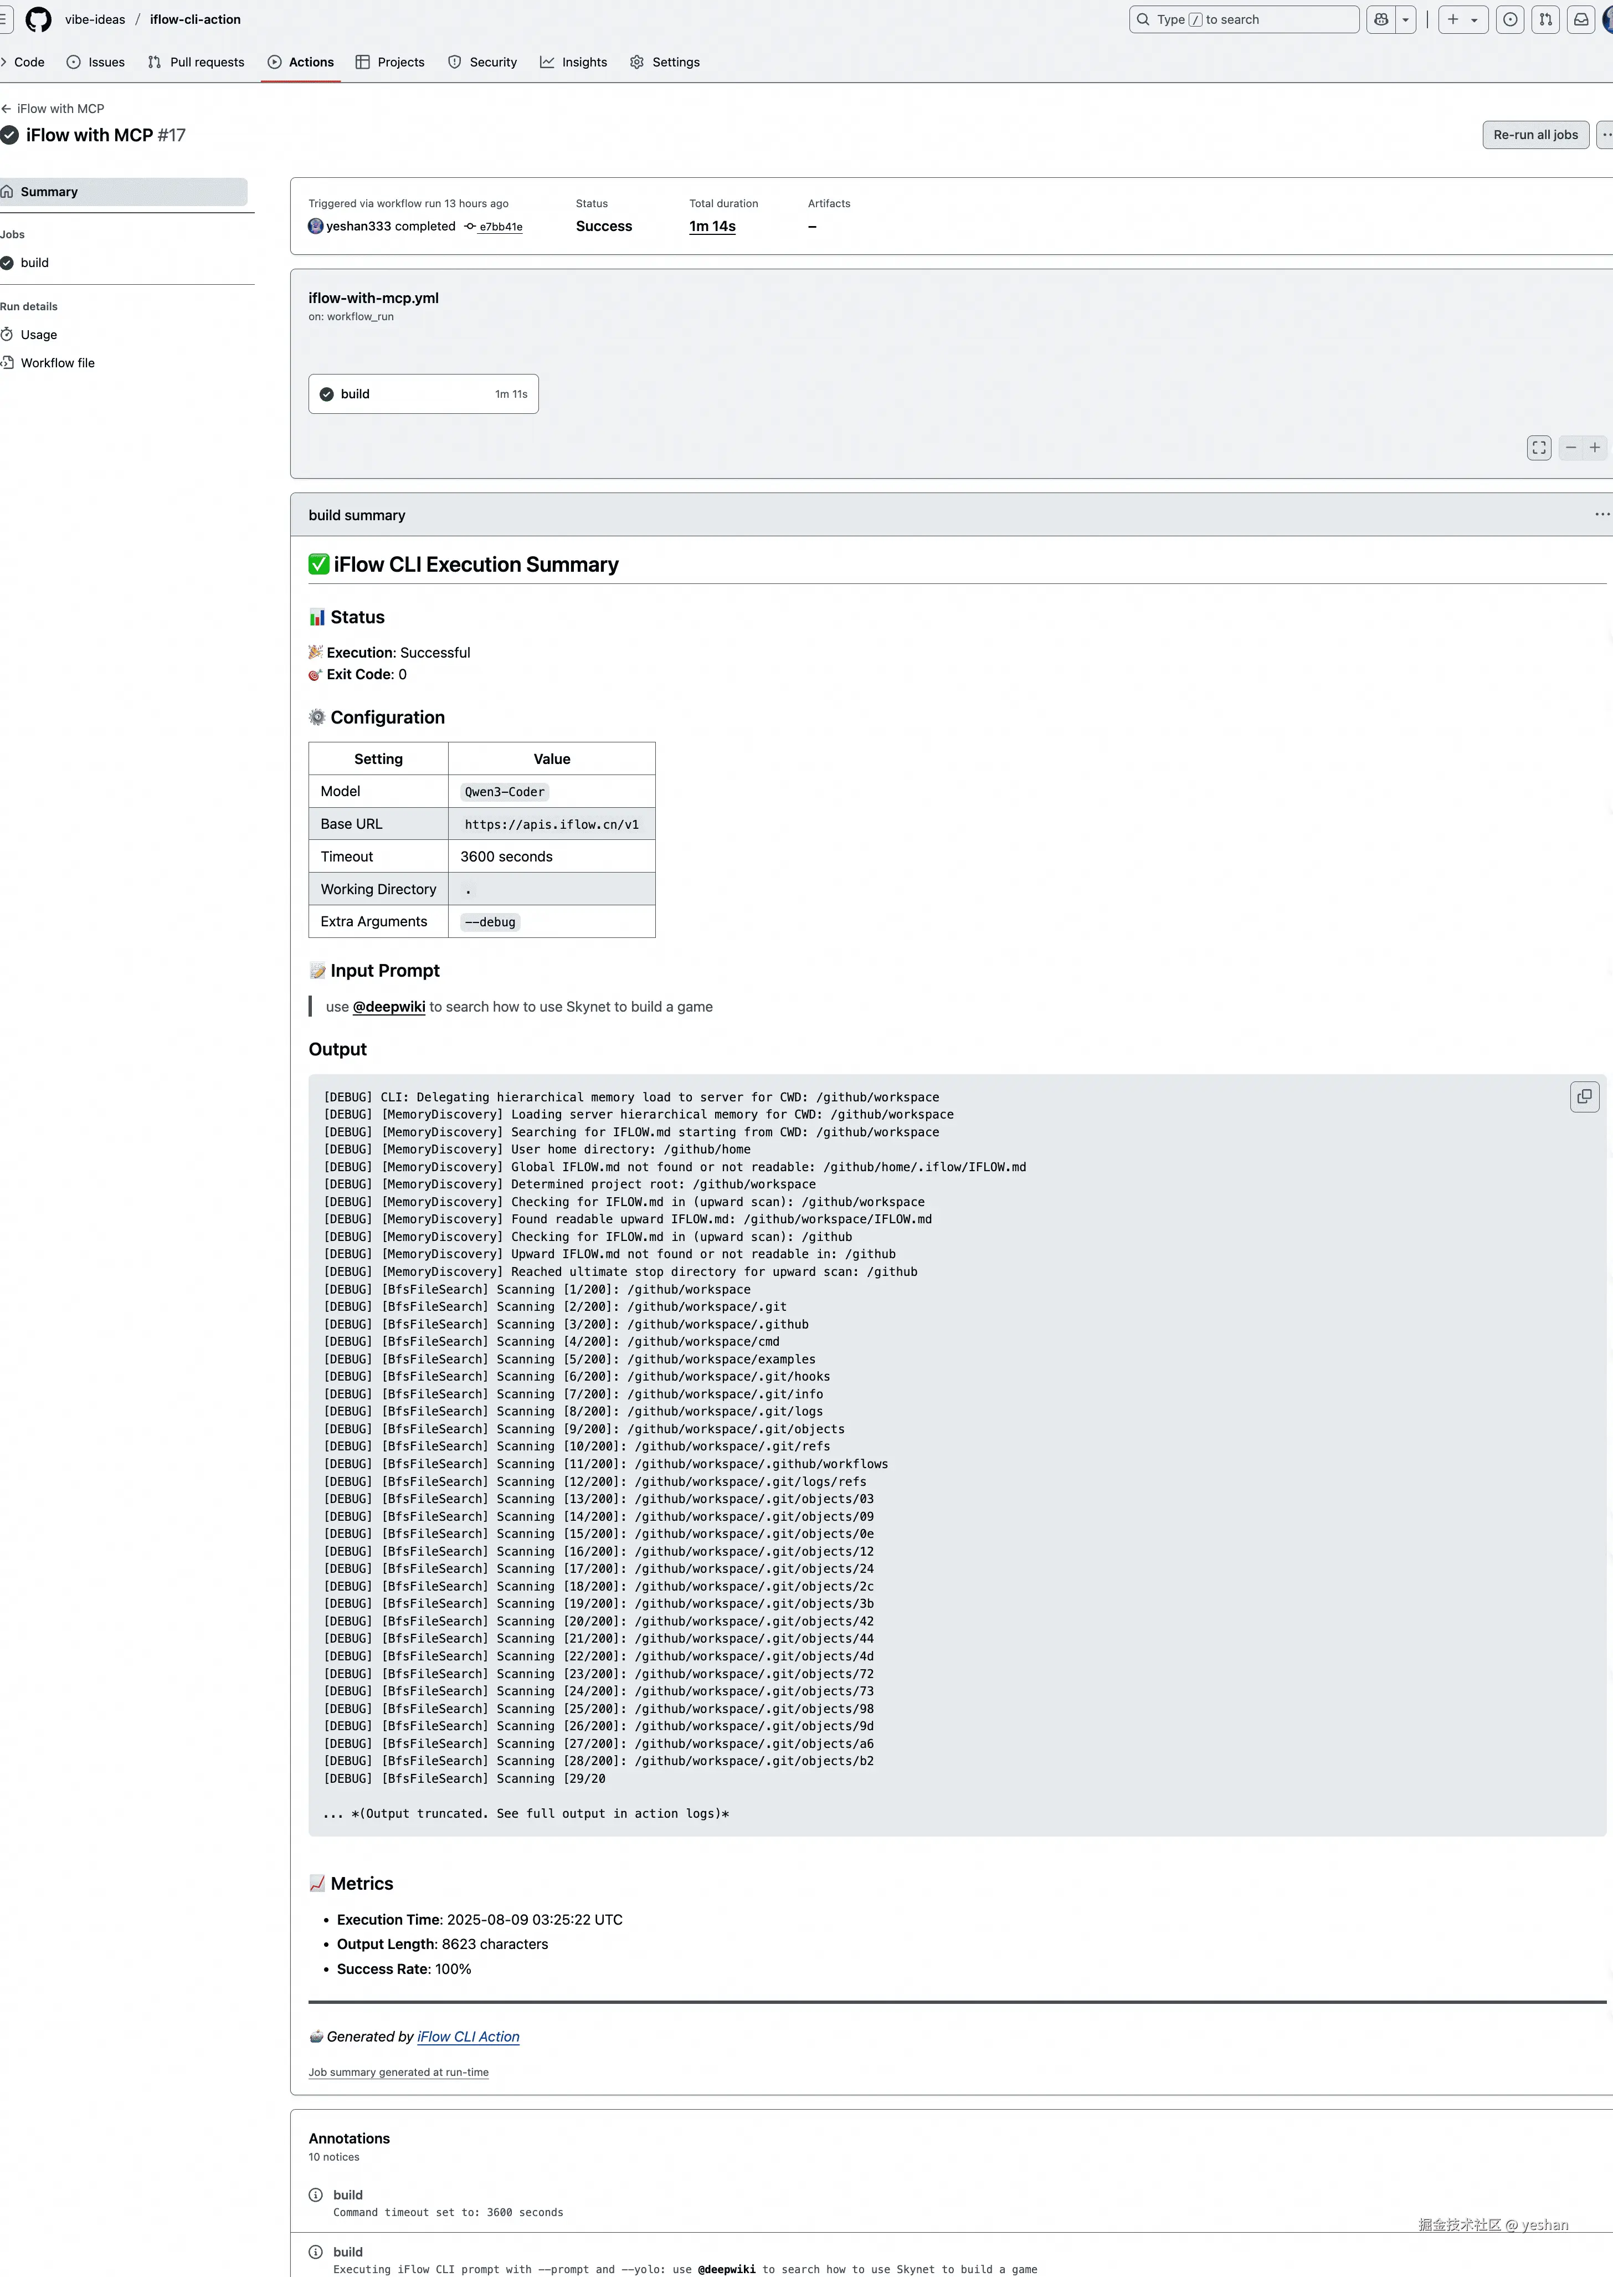
Task: Open pull requests from the top-right icon
Action: pyautogui.click(x=1545, y=19)
